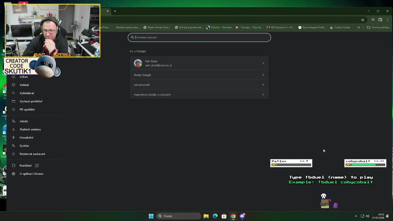Open Všechny záložky folder
The image size is (393, 221).
point(378,27)
